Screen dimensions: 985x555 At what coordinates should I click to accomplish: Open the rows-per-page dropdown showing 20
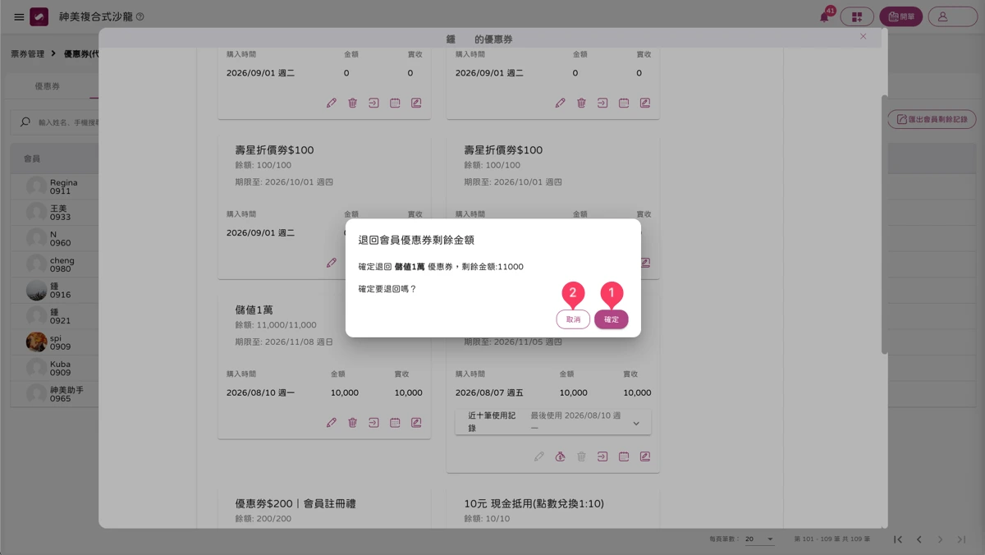tap(759, 539)
